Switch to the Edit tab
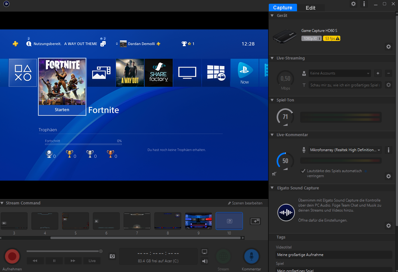The width and height of the screenshot is (398, 272). [x=310, y=8]
